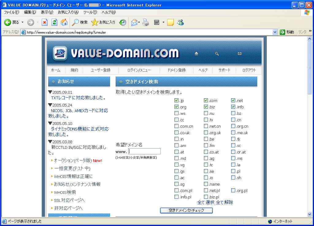This screenshot has height=226, width=314.
Task: Click the Windows flag logo
Action: [307, 12]
